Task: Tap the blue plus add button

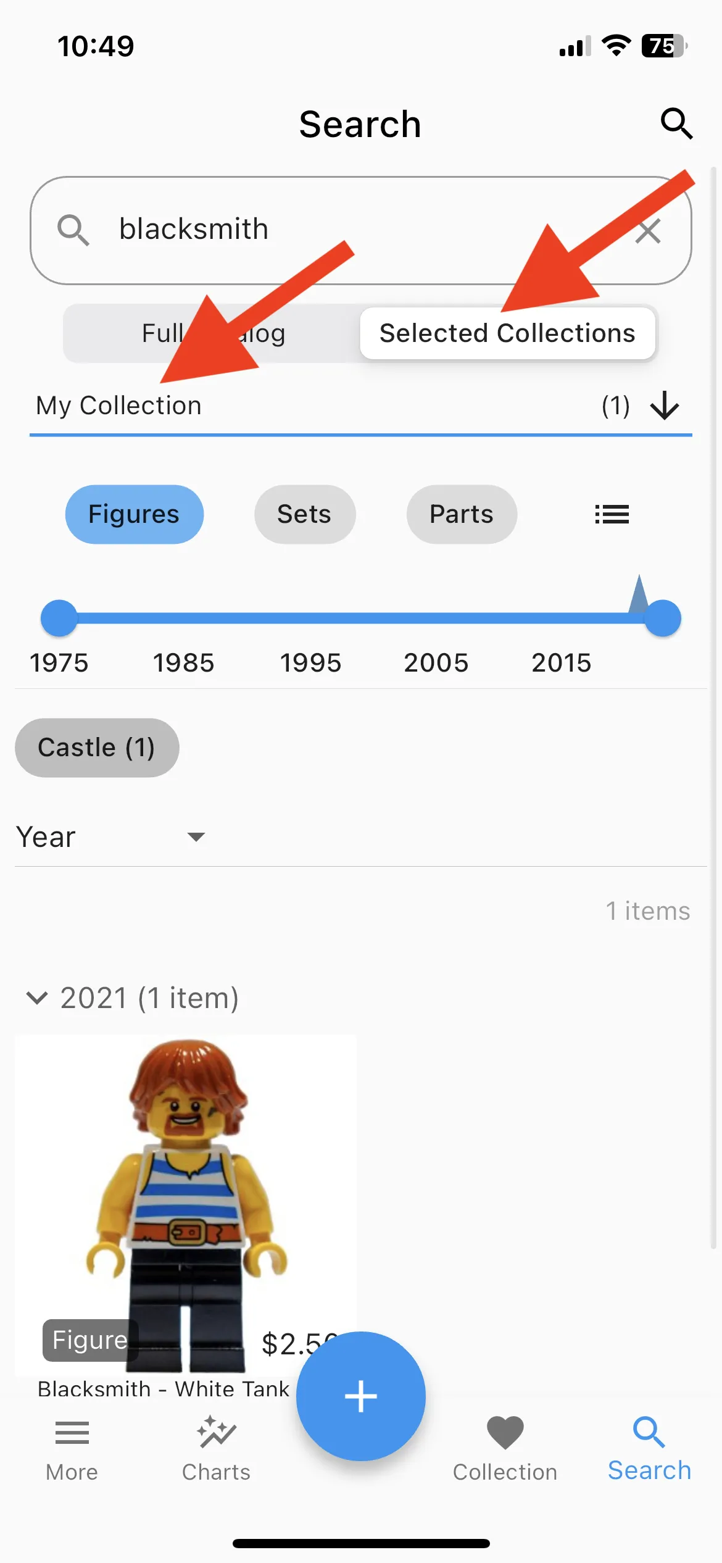Action: (361, 1396)
